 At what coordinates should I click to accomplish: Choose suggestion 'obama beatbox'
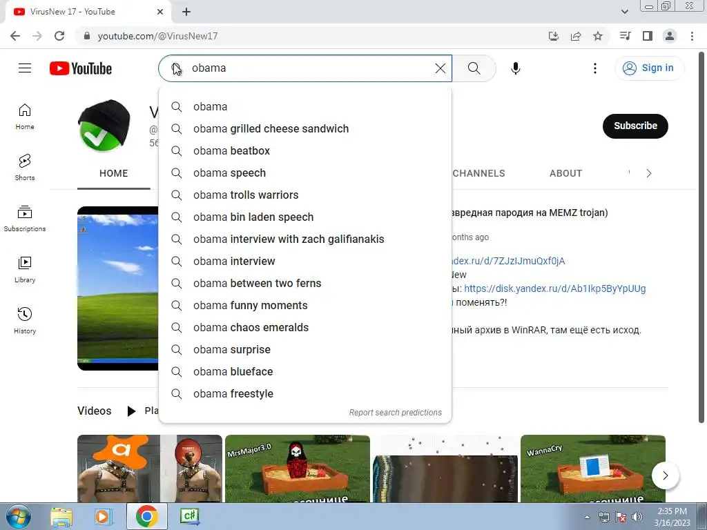coord(305,151)
